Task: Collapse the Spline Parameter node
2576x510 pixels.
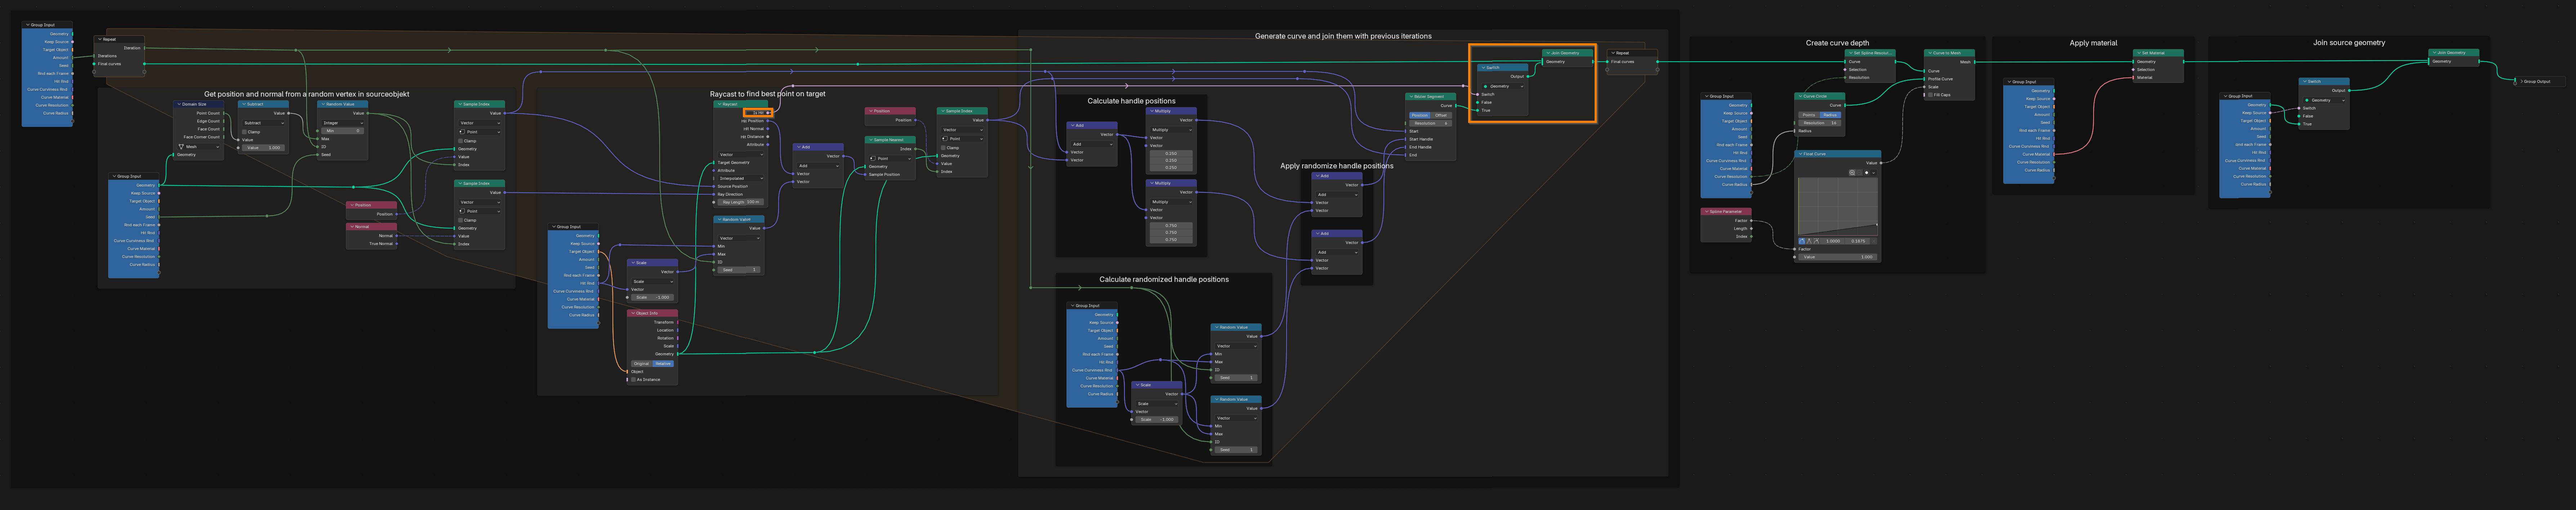Action: pos(1707,212)
